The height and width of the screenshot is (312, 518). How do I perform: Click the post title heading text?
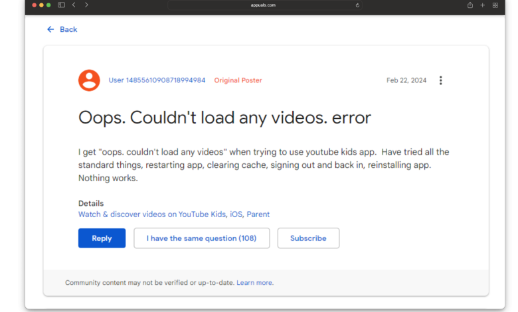pos(224,117)
